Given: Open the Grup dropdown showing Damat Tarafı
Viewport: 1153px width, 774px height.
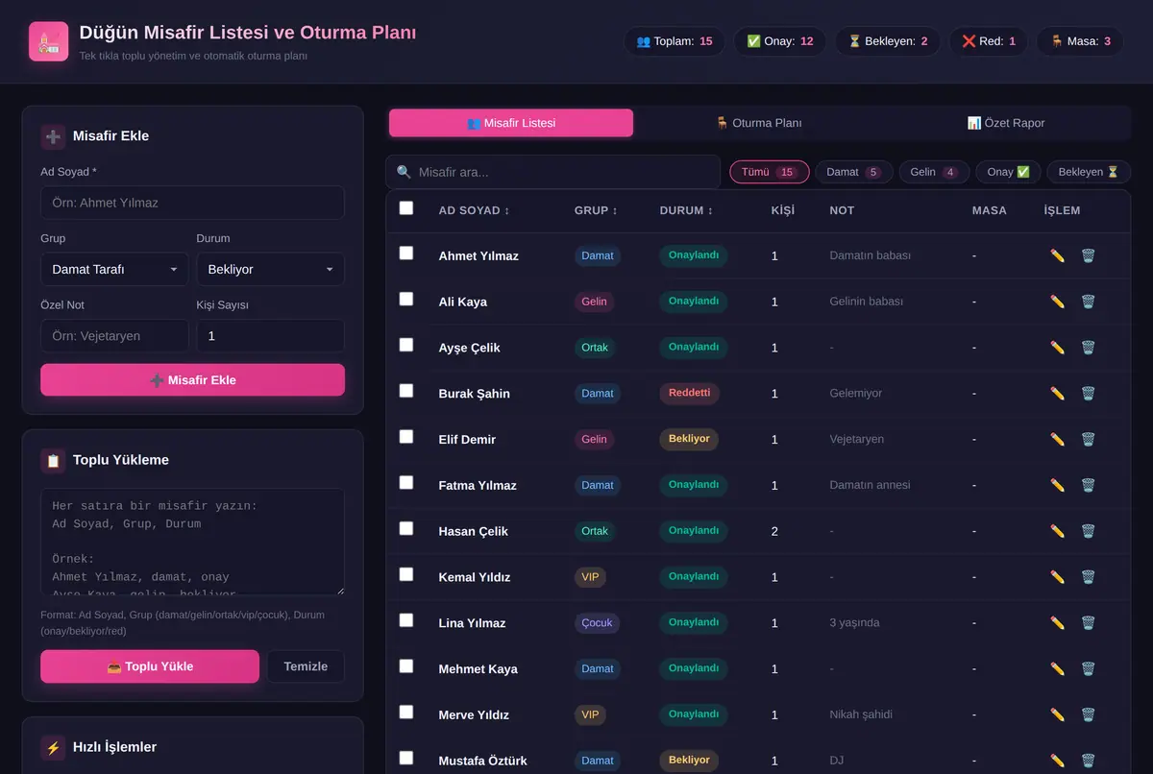Looking at the screenshot, I should 114,269.
